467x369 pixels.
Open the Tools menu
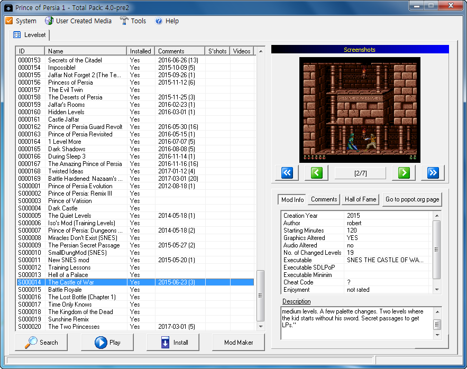pos(133,21)
